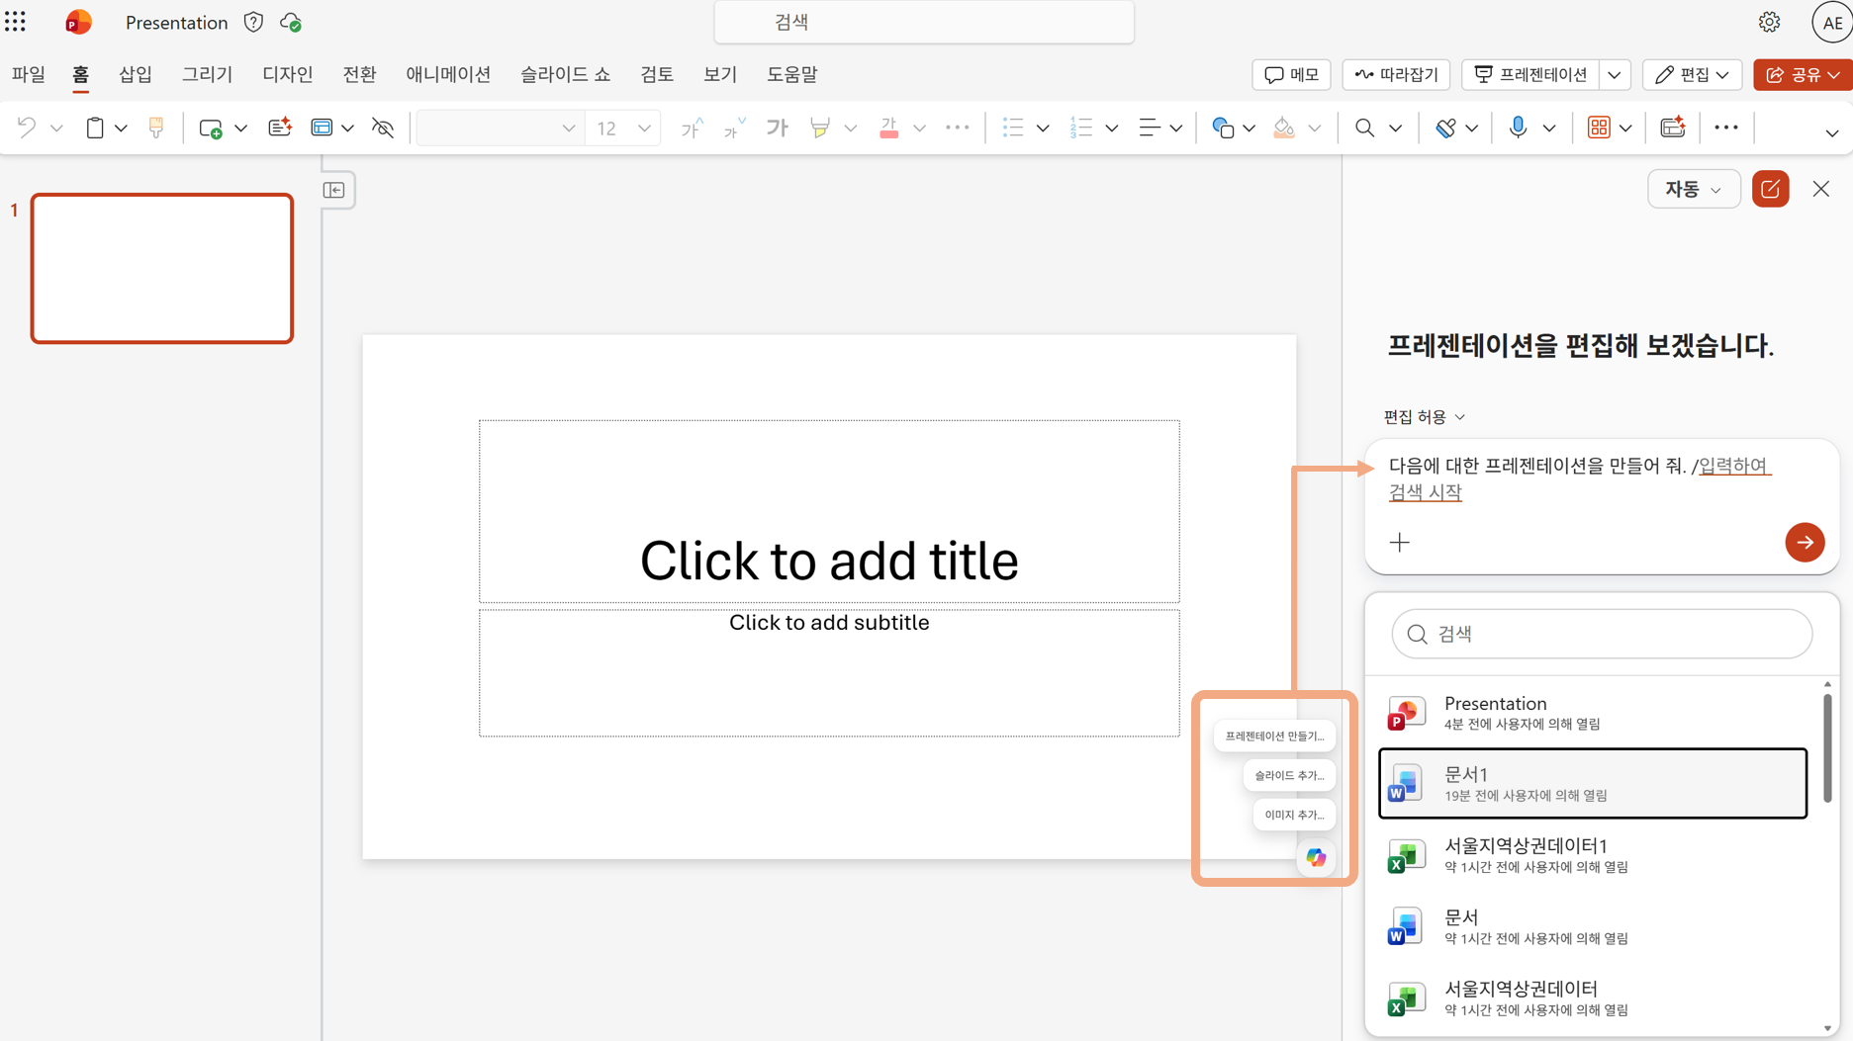Click the Undo arrow icon
The height and width of the screenshot is (1041, 1853).
click(x=27, y=128)
